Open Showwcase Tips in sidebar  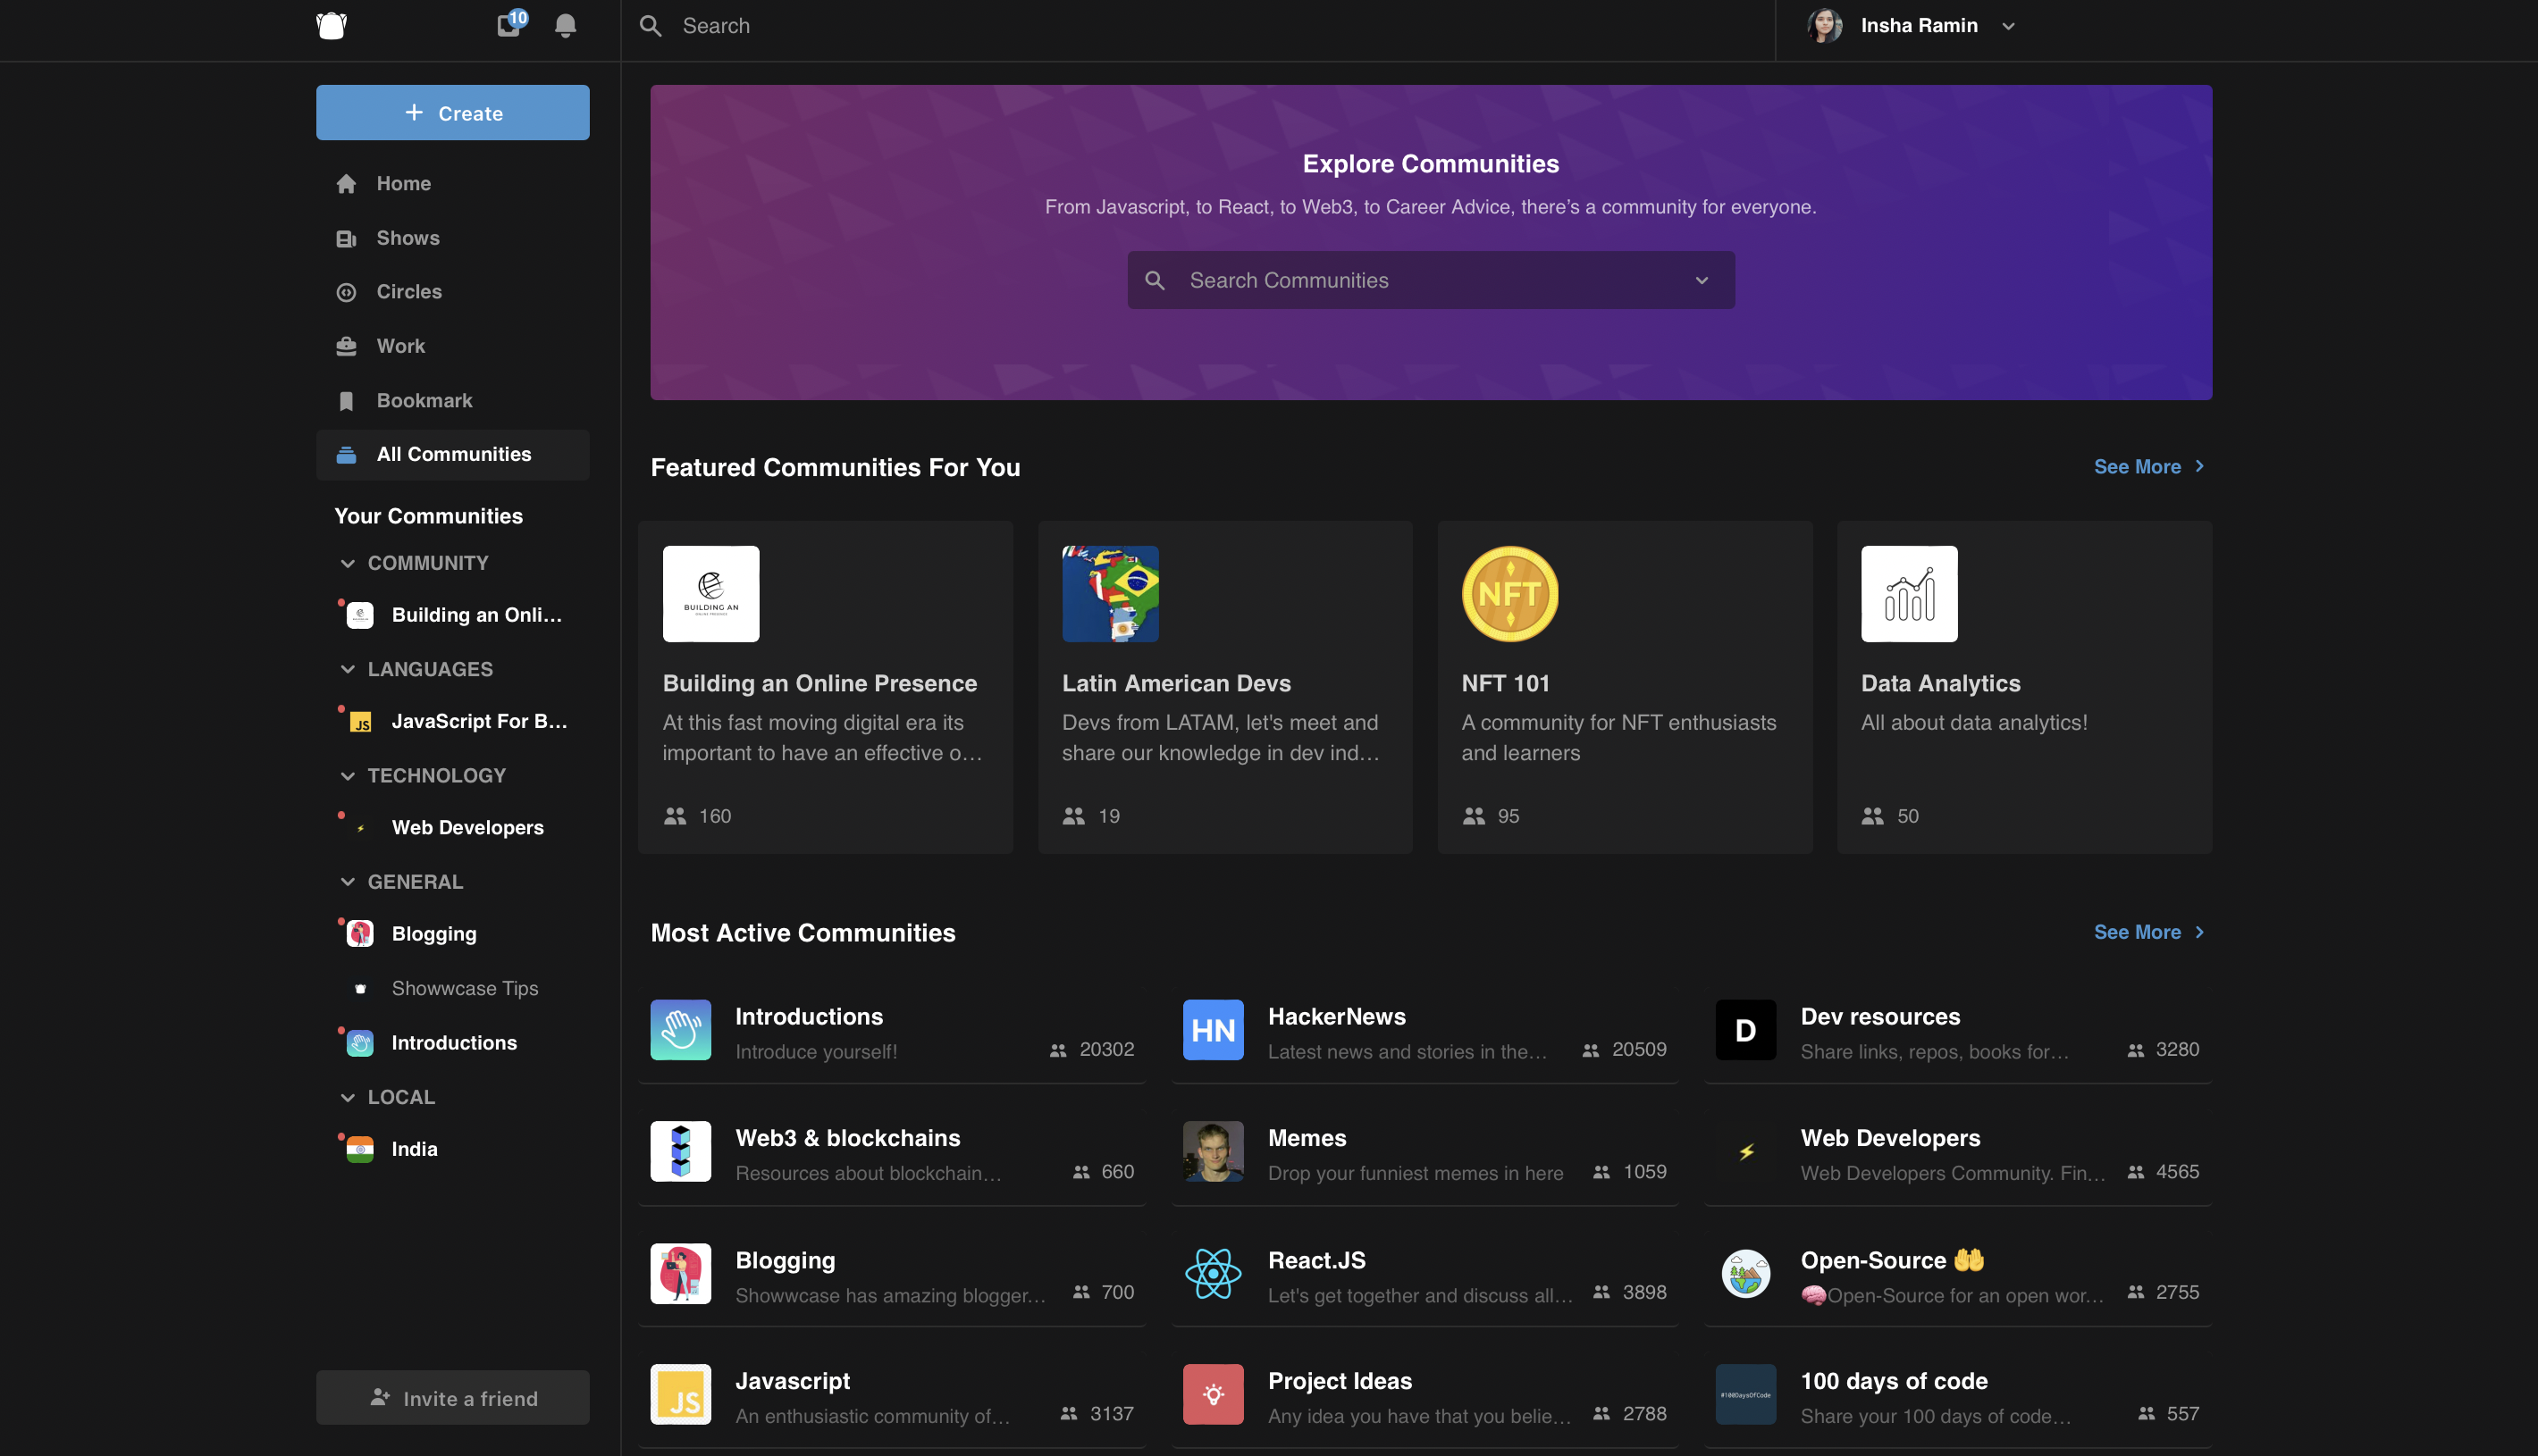click(x=452, y=988)
